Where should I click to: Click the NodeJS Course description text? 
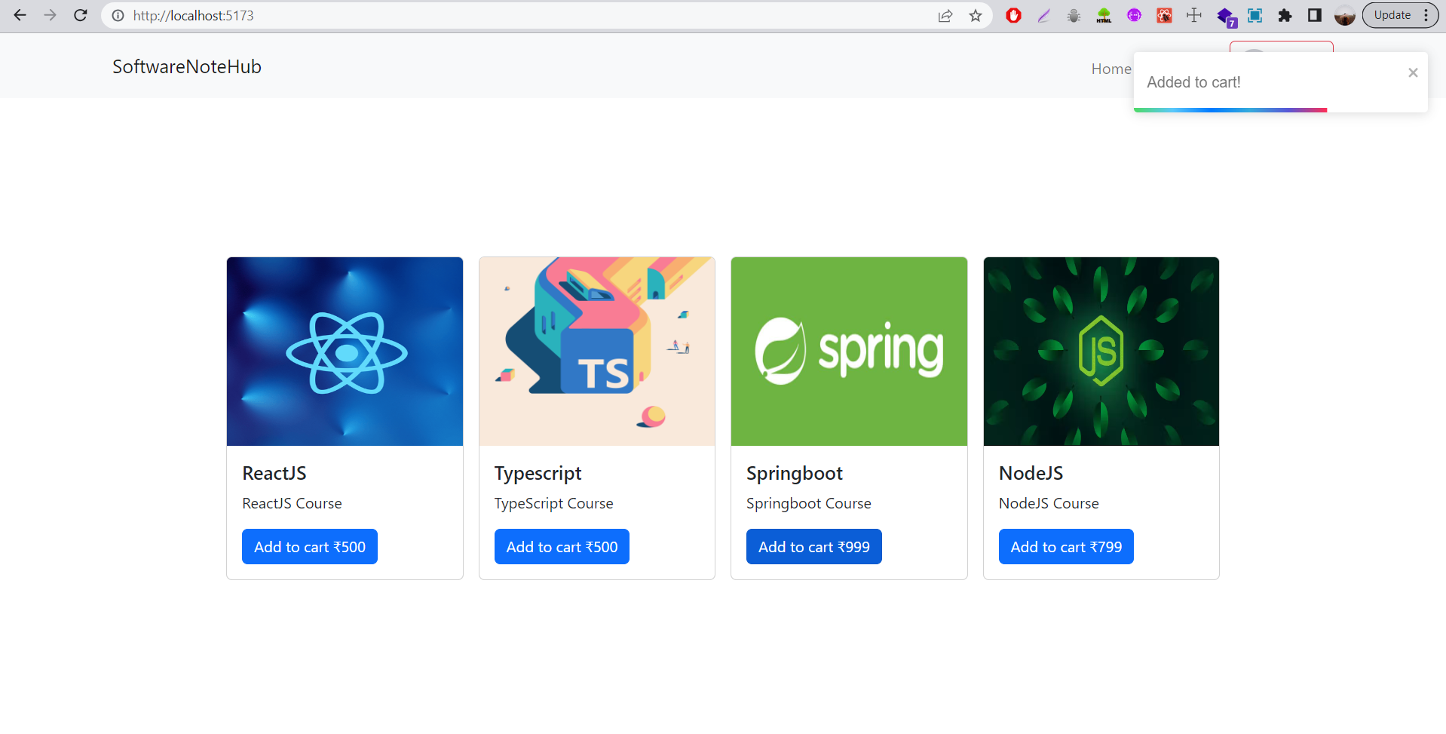(x=1049, y=503)
